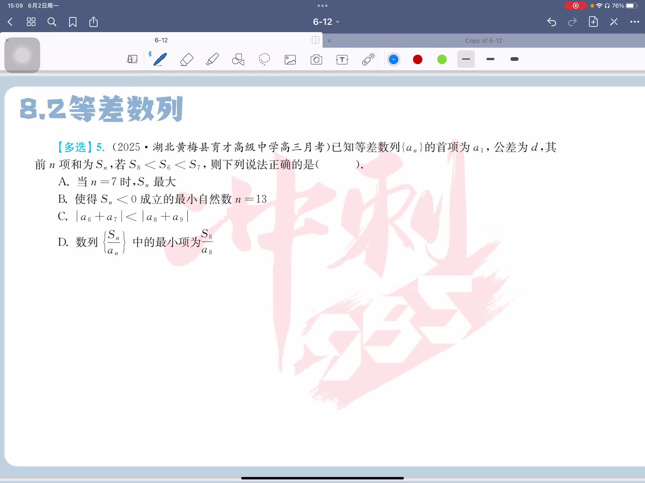645x483 pixels.
Task: Insert an image with the Image tool
Action: pos(290,60)
